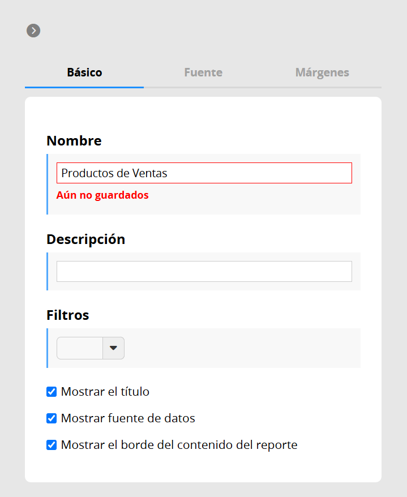Click the gray tab divider under Márgenes
Screen dimensions: 407x497
tap(322, 87)
